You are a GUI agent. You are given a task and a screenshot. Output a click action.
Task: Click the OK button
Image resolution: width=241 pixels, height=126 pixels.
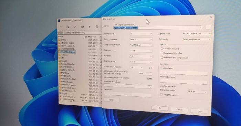(x=160, y=108)
